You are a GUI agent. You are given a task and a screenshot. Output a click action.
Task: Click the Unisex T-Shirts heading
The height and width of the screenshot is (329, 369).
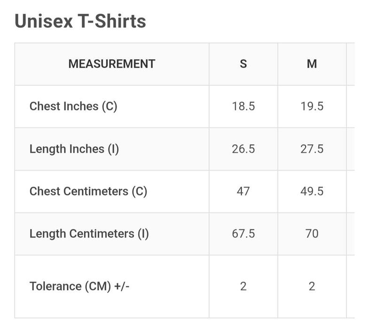80,21
